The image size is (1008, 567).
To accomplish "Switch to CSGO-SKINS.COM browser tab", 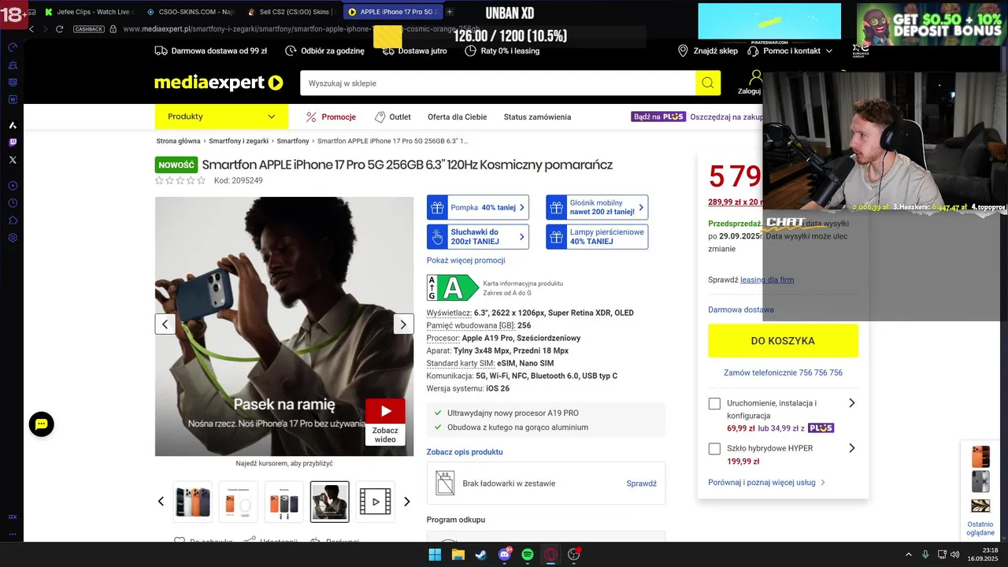I will (189, 12).
